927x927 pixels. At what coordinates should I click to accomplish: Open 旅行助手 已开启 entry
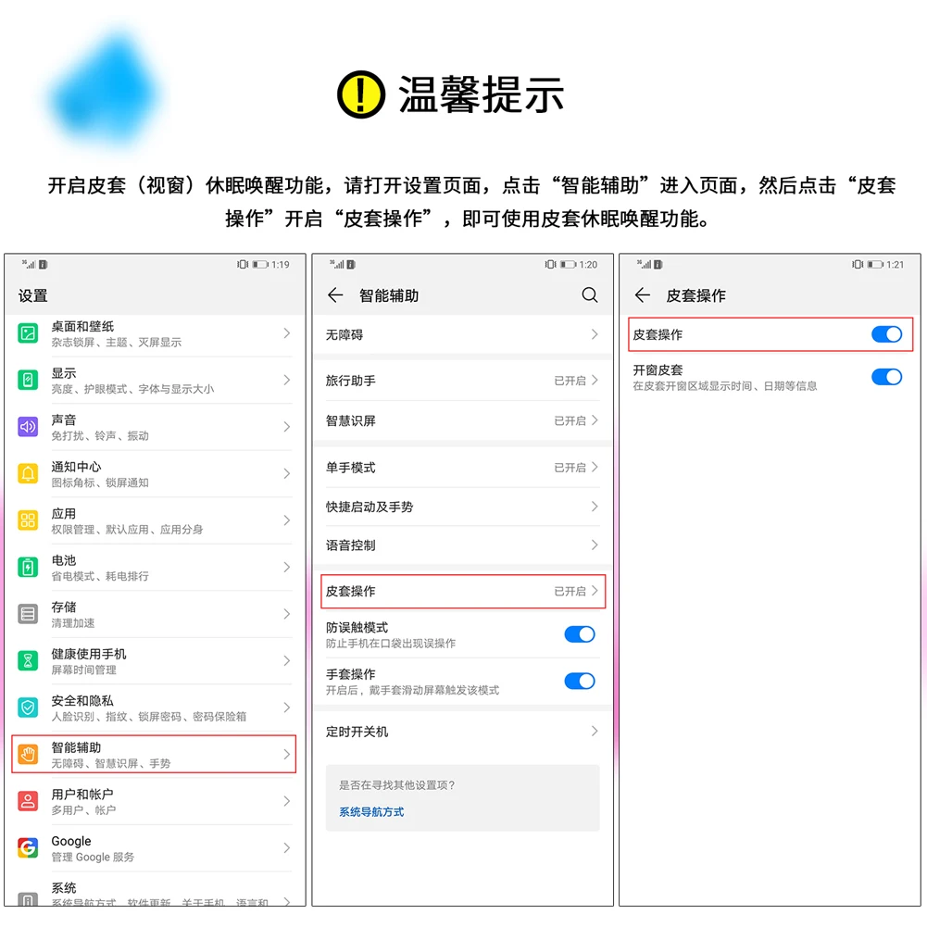point(462,381)
